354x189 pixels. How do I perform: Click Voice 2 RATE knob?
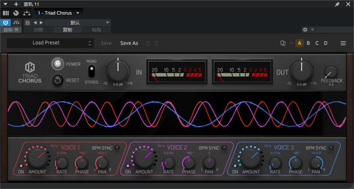tap(168, 164)
